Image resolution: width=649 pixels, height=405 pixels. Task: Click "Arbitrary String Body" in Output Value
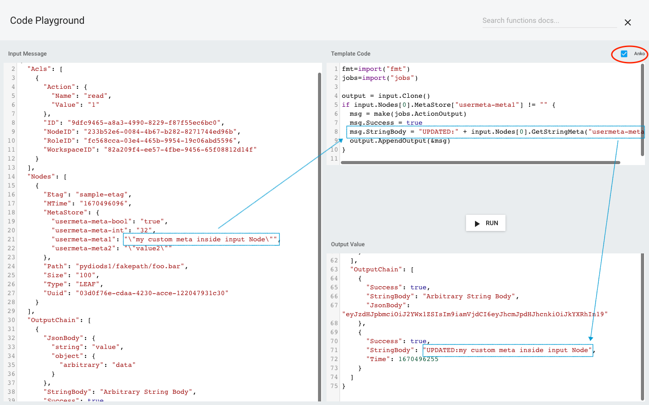pyautogui.click(x=469, y=296)
